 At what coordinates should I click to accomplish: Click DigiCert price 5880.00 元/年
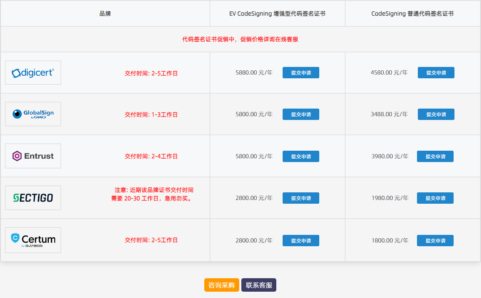pos(254,73)
